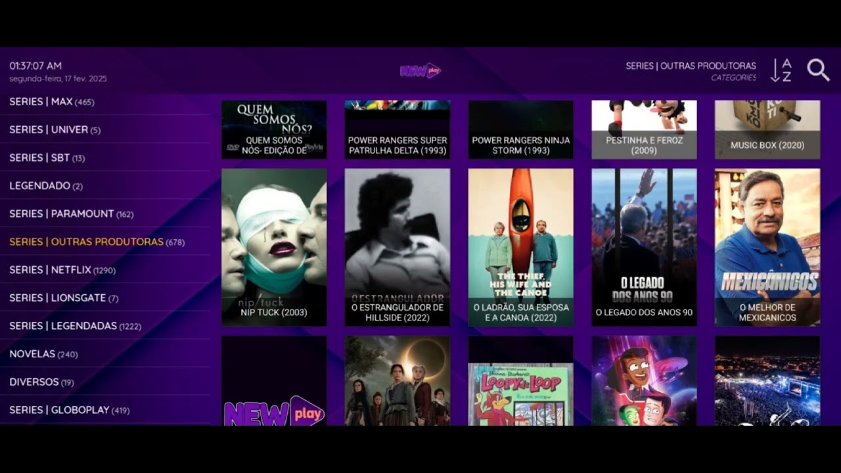Open Quem Somos Nós series poster

pyautogui.click(x=274, y=129)
